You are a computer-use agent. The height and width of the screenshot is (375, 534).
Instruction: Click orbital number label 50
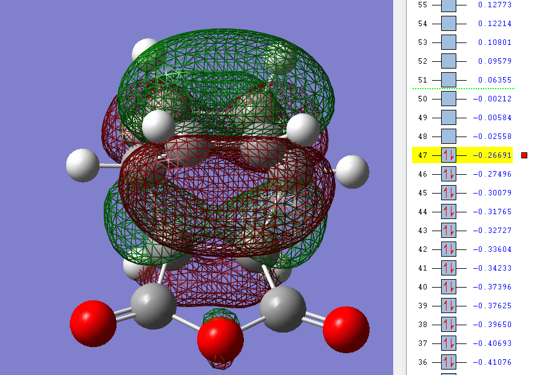pos(422,99)
